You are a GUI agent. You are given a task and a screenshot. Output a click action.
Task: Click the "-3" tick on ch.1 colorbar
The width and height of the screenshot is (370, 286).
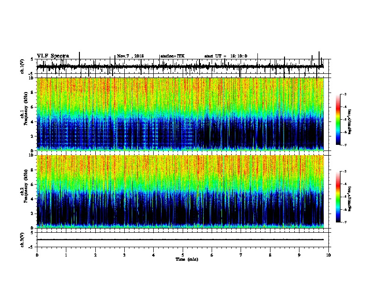pyautogui.click(x=345, y=94)
